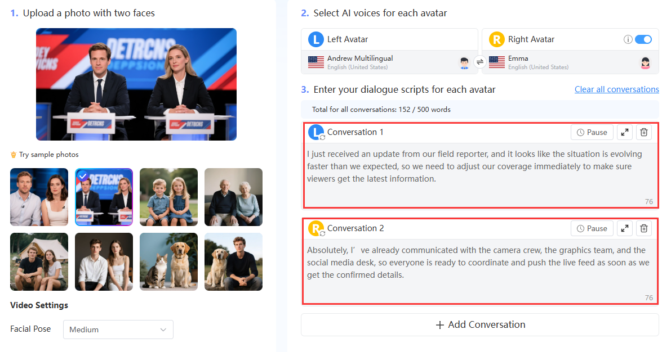671x352 pixels.
Task: Add a Pause to Conversation 2
Action: pyautogui.click(x=592, y=228)
